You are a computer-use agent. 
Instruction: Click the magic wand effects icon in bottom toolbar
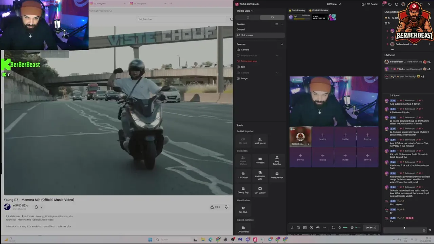click(292, 228)
